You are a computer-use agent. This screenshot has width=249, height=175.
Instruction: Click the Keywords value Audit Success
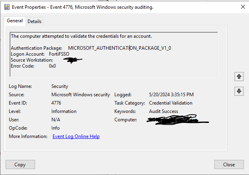point(163,111)
